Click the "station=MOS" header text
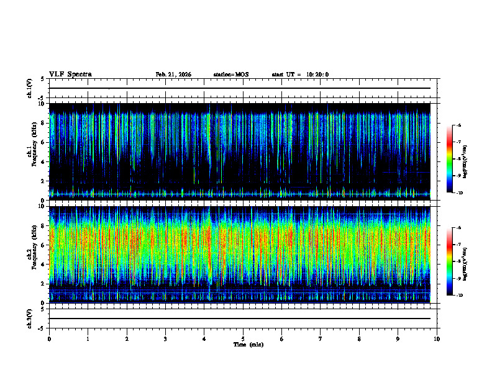Image resolution: width=492 pixels, height=380 pixels. [x=231, y=75]
